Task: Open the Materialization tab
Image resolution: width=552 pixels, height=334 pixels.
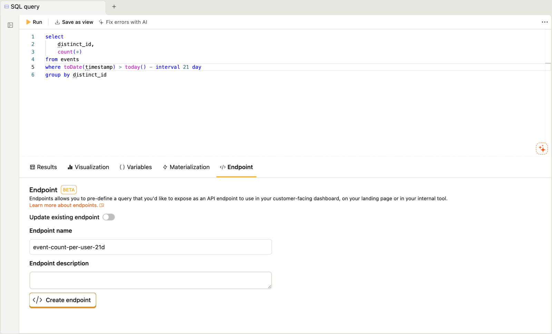Action: 186,167
